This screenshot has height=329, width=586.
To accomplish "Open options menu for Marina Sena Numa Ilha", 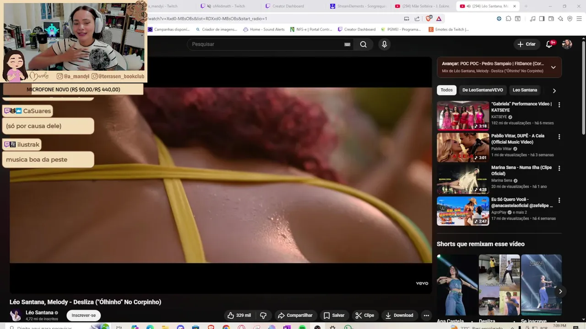I will [559, 168].
